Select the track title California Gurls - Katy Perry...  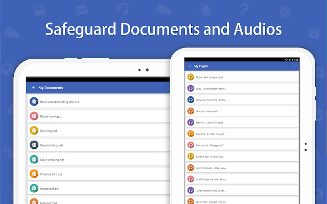(211, 168)
